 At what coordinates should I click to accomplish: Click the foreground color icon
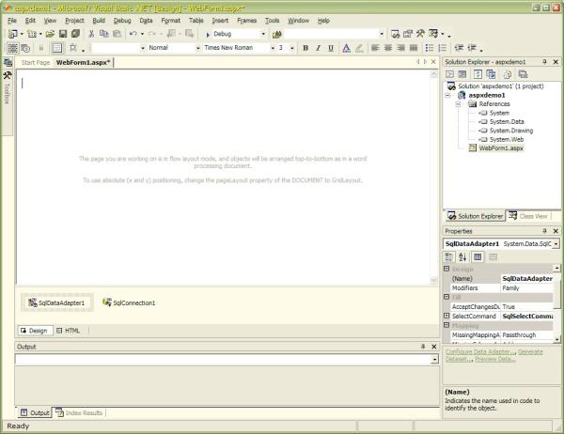pos(346,48)
